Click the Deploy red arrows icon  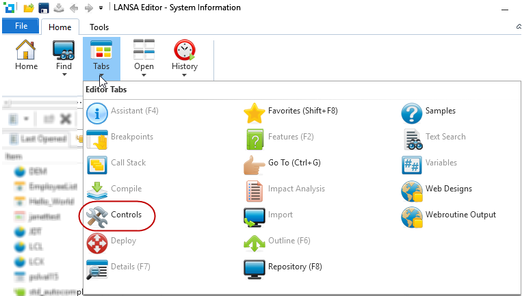(x=97, y=243)
